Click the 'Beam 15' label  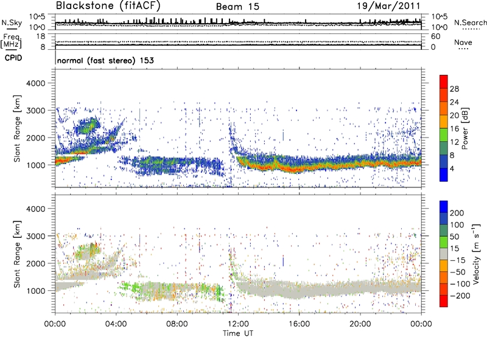click(237, 7)
